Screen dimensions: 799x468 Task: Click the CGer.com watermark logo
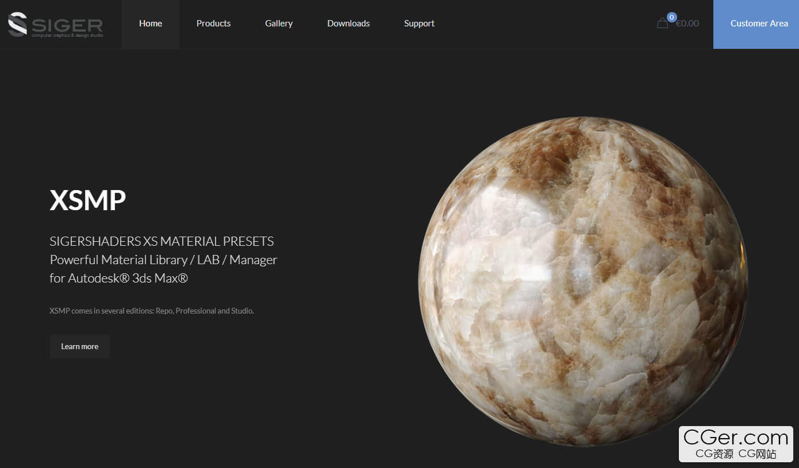pos(736,443)
